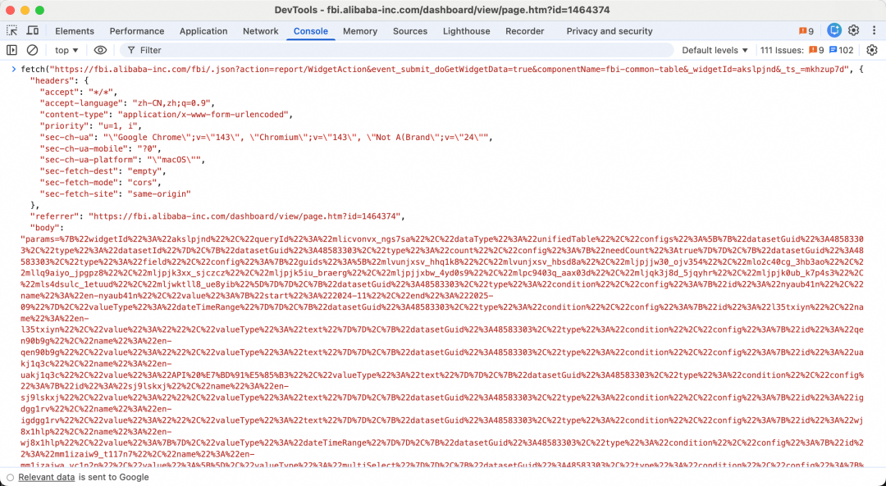Activate the inspect element picker tool
The width and height of the screenshot is (886, 486).
[x=12, y=31]
